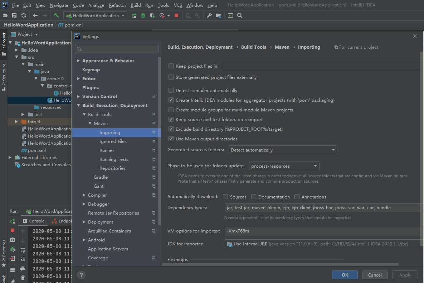This screenshot has height=283, width=424.
Task: Click project-level icon beside Ignored Files
Action: 153,141
